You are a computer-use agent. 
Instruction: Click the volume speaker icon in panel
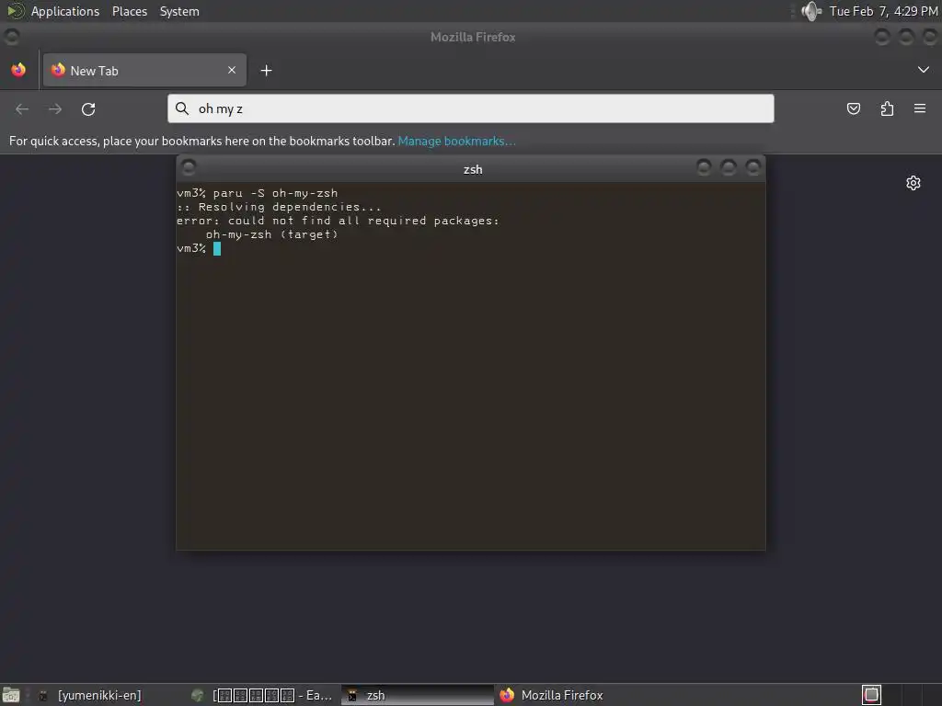pyautogui.click(x=811, y=11)
